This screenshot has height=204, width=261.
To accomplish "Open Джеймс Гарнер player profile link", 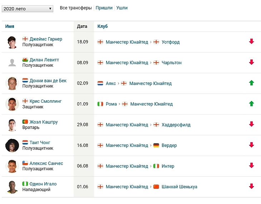I will coord(46,39).
